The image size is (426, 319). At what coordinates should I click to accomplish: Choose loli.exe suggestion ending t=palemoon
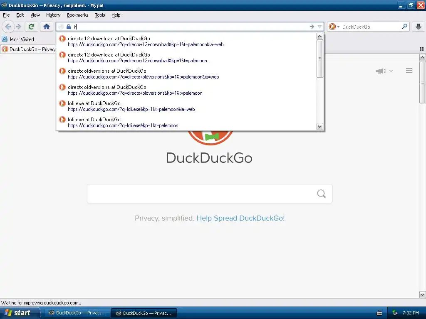click(186, 123)
